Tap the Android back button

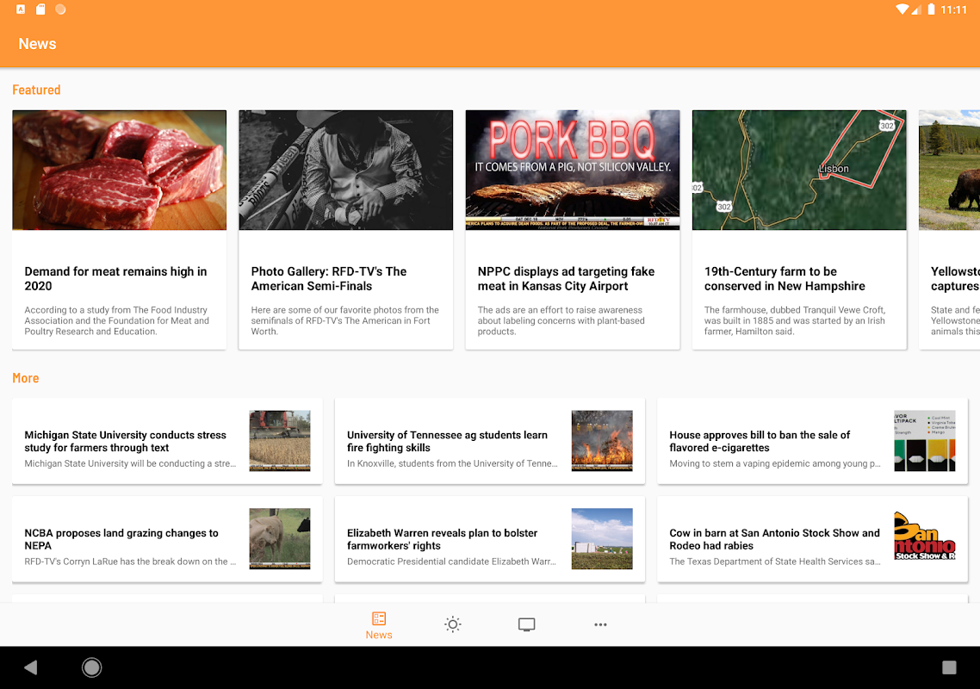pos(31,667)
